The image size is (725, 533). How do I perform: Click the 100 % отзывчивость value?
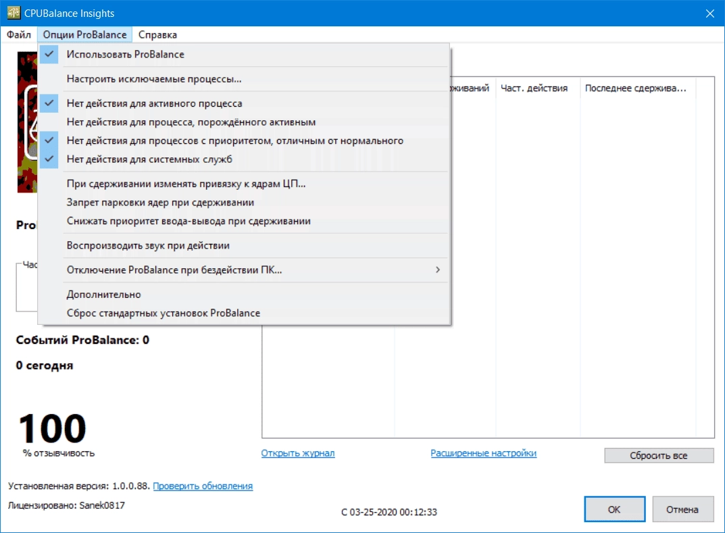pyautogui.click(x=52, y=428)
